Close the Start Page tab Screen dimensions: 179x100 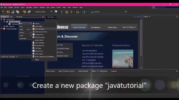click(56, 17)
